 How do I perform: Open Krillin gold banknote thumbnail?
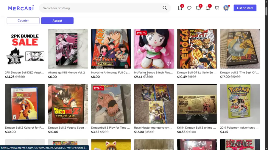(197, 104)
